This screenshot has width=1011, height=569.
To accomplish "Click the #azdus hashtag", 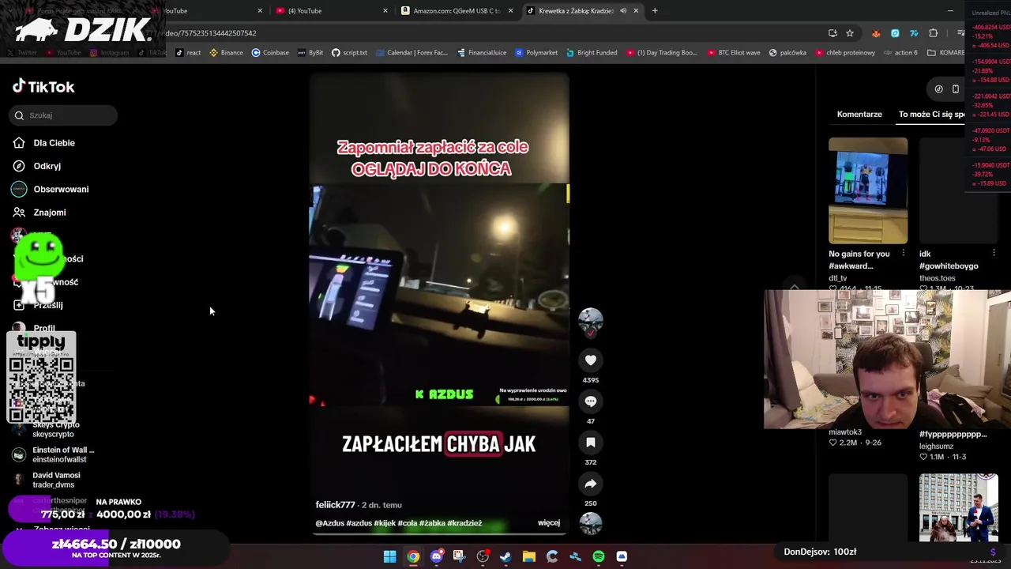I will pyautogui.click(x=359, y=523).
